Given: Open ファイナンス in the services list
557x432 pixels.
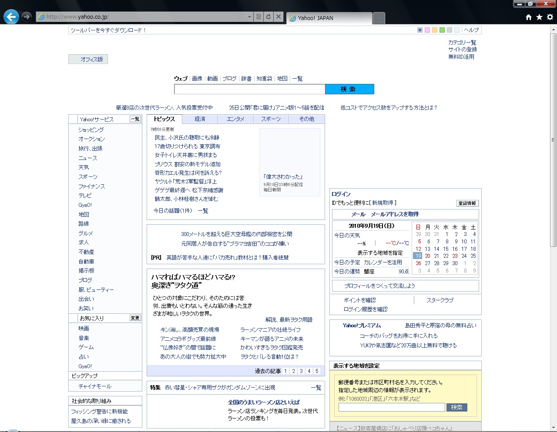Looking at the screenshot, I should click(91, 186).
